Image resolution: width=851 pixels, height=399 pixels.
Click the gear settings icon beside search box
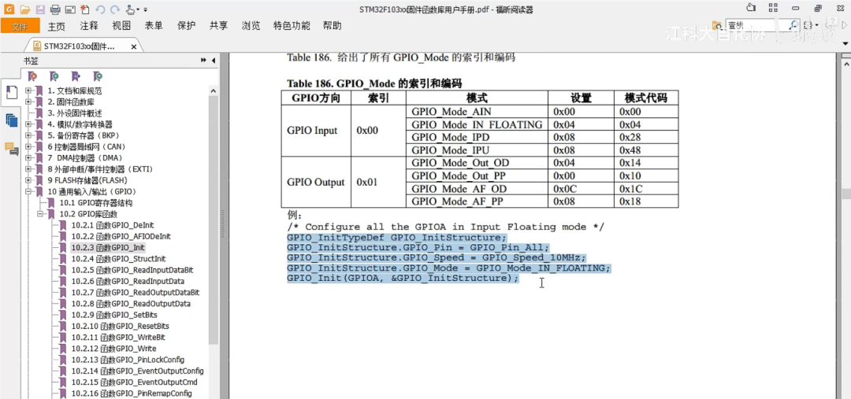coord(808,25)
